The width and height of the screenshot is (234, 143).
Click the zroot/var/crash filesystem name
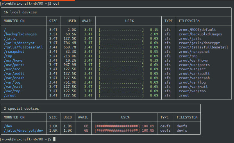click(194, 78)
